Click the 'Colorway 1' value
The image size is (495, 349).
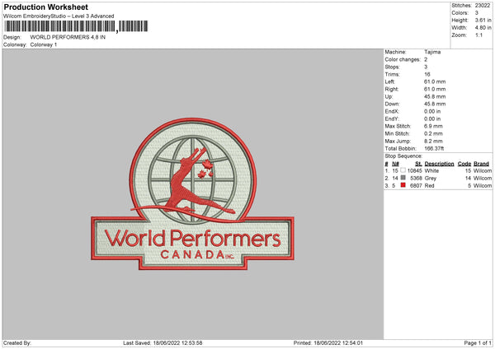coord(44,44)
